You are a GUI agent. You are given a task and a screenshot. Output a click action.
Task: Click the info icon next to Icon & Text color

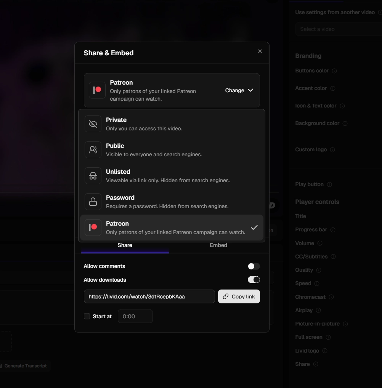(342, 106)
